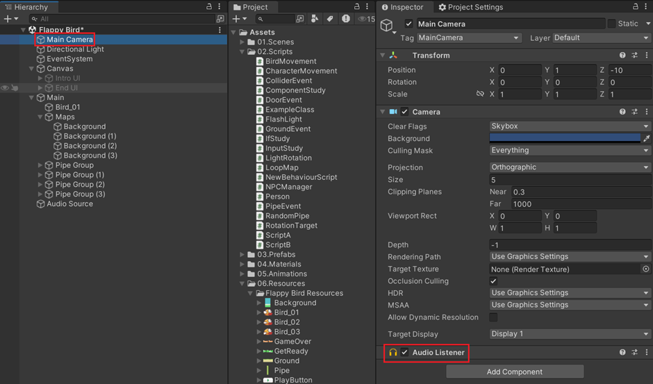Viewport: 653px width, 384px height.
Task: Click the Target Texture object picker circle
Action: coord(645,269)
